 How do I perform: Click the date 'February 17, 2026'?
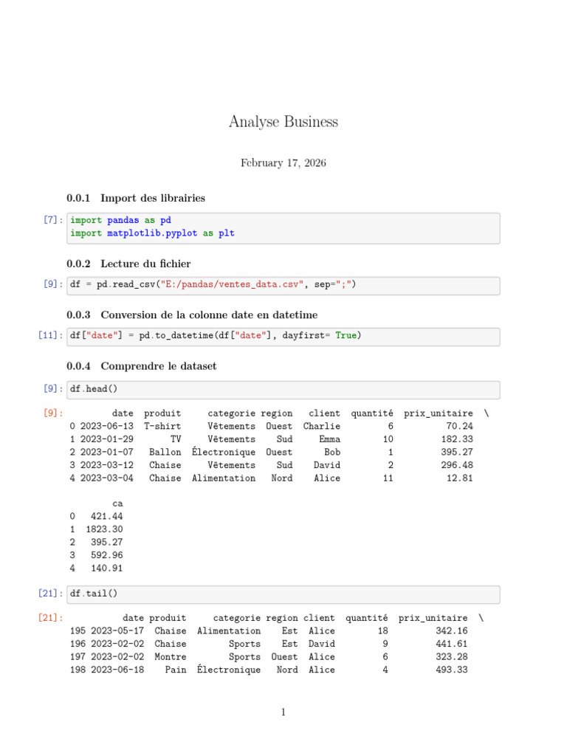pyautogui.click(x=283, y=163)
